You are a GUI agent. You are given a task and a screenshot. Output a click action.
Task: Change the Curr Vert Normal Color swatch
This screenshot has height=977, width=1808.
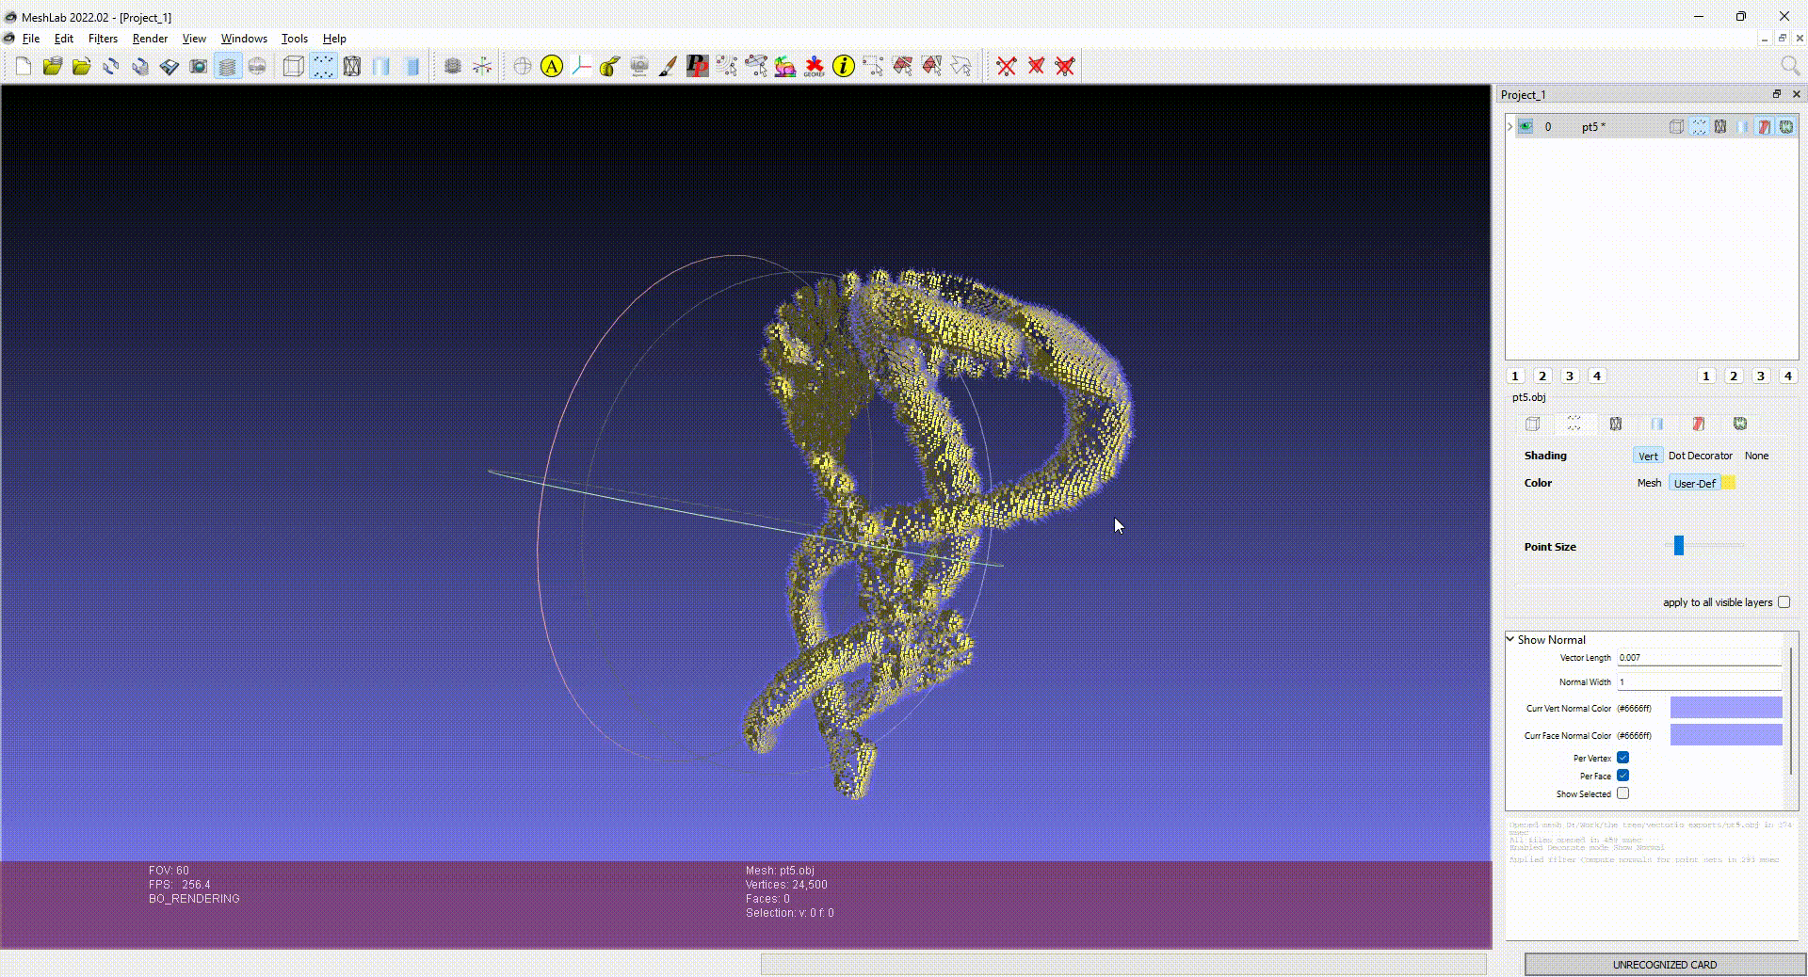(1725, 708)
